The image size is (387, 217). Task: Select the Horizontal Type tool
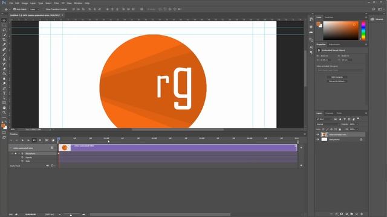(4, 93)
